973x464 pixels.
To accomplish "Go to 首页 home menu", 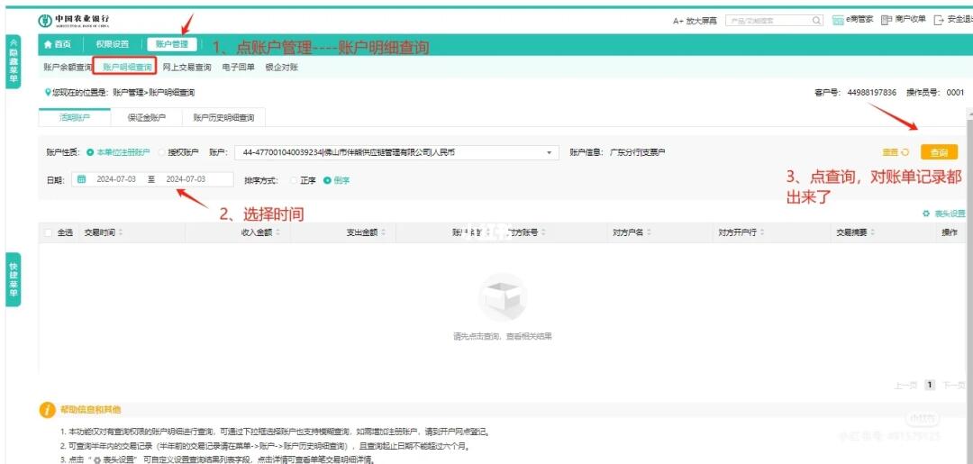I will pyautogui.click(x=57, y=44).
